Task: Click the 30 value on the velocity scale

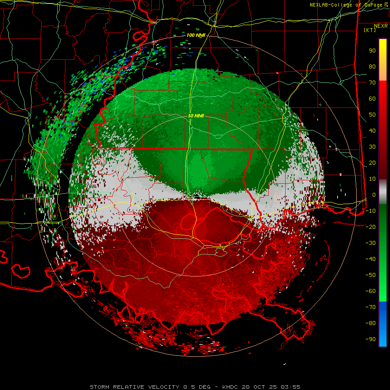Action: [372, 147]
